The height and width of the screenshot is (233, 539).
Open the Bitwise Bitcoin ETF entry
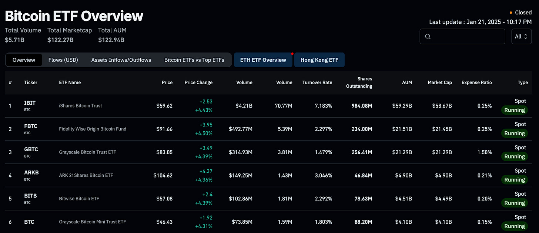click(x=79, y=198)
